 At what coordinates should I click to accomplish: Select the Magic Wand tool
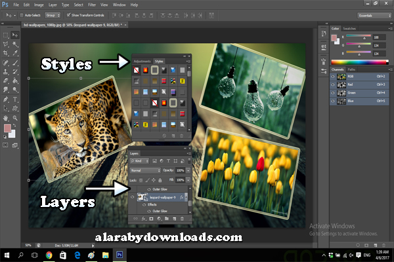point(15,45)
